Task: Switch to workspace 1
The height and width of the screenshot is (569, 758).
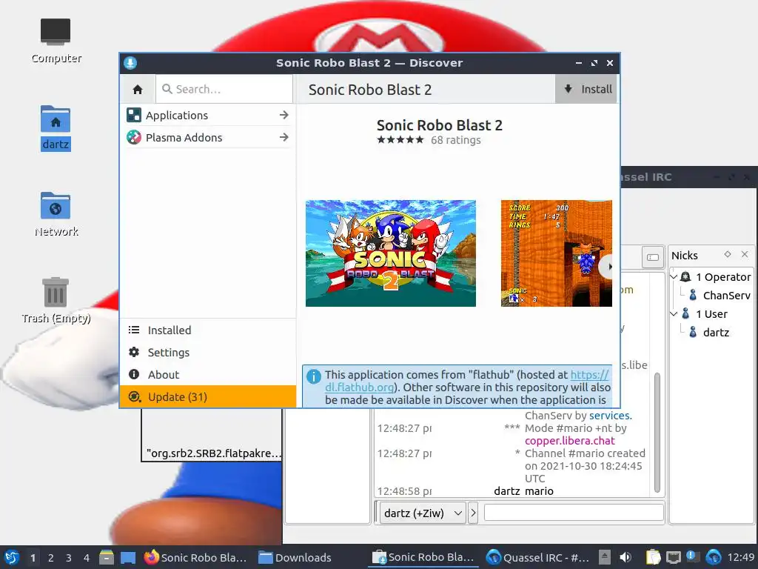Action: (x=33, y=558)
